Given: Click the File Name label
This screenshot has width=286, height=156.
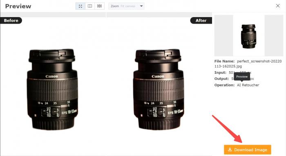Looking at the screenshot, I should 225,61.
